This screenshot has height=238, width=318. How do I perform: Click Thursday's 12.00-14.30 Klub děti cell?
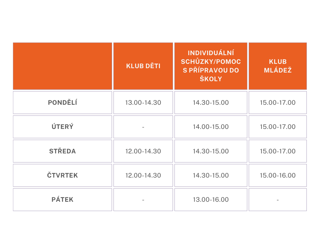point(143,175)
